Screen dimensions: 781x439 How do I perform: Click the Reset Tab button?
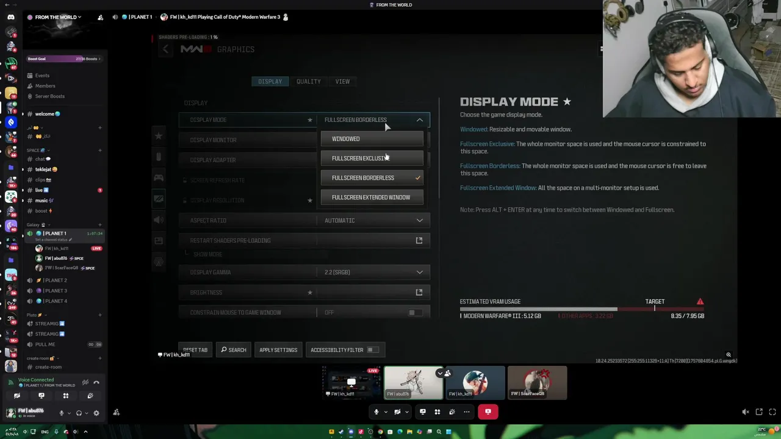click(195, 350)
